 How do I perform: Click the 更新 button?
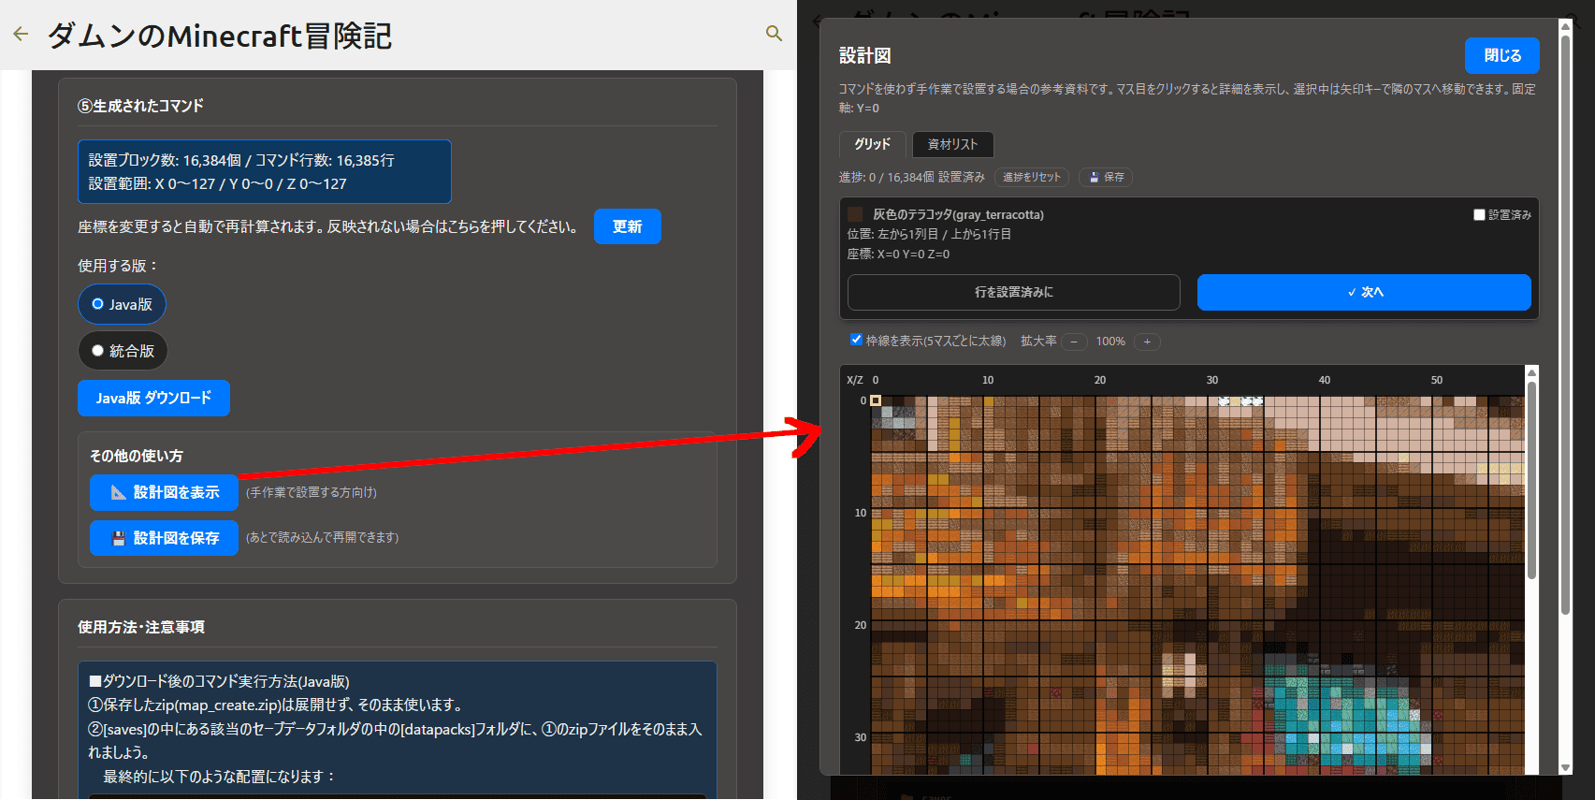click(628, 226)
